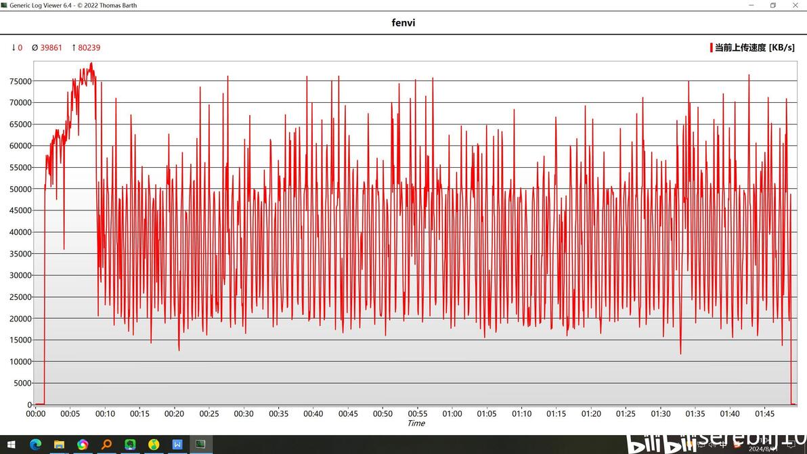The height and width of the screenshot is (454, 807).
Task: Click the 01:30 time axis label
Action: point(660,413)
